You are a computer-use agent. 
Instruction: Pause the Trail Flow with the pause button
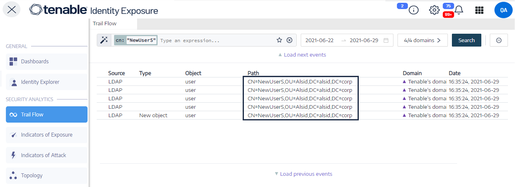click(x=499, y=40)
